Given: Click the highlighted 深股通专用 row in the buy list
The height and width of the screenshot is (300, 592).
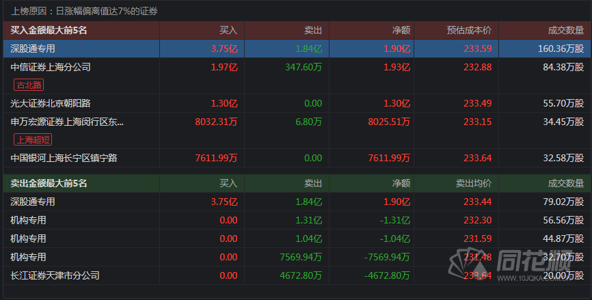Looking at the screenshot, I should (x=42, y=49).
